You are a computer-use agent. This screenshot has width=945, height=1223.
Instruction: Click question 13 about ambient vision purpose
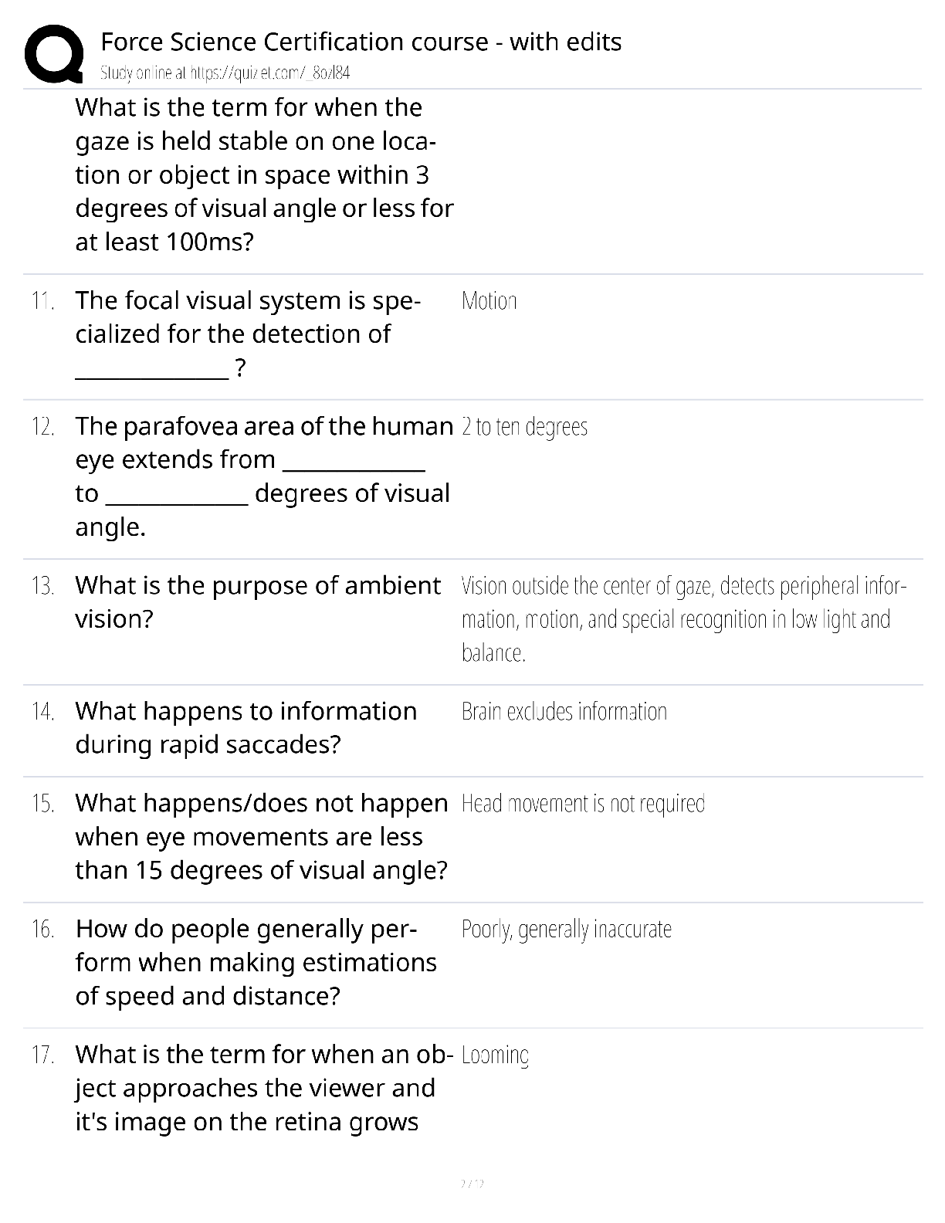pyautogui.click(x=258, y=601)
